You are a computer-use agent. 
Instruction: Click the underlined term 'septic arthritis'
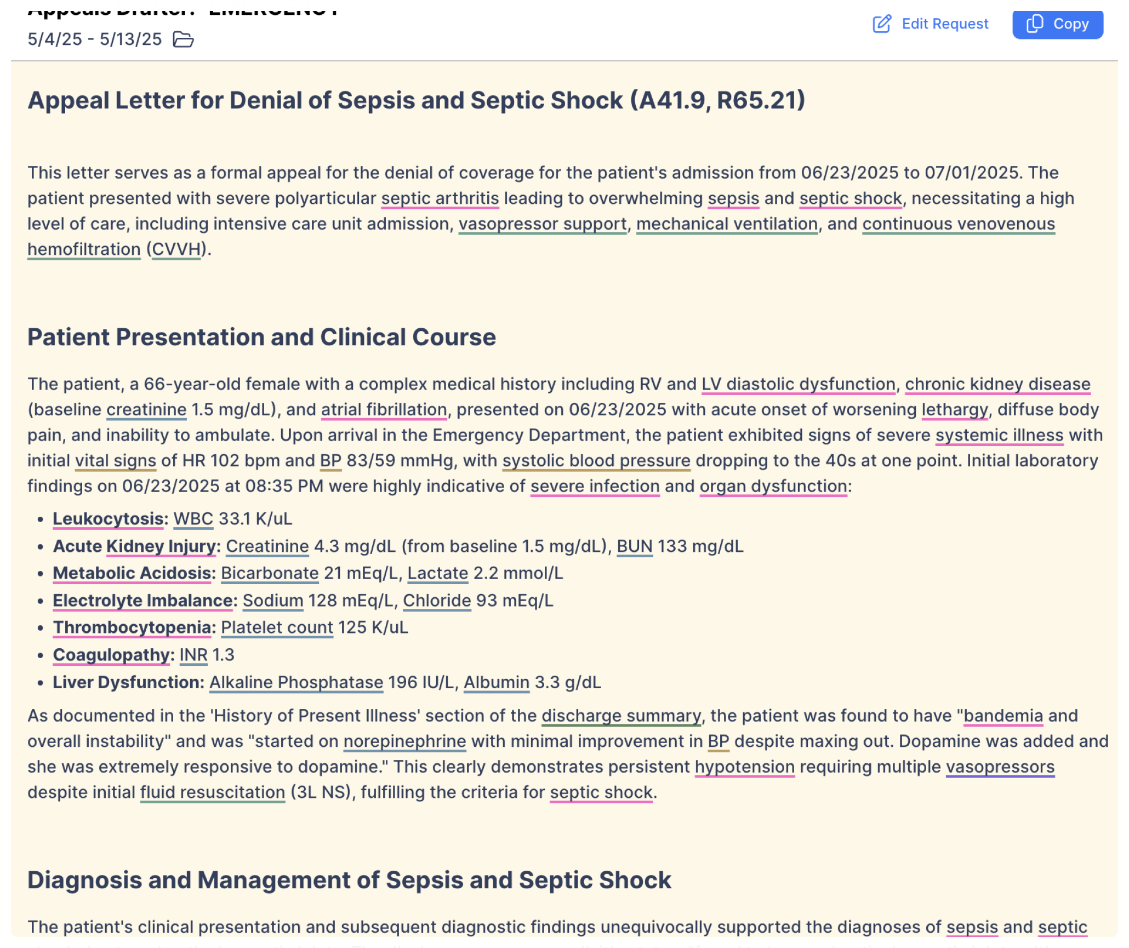[440, 198]
